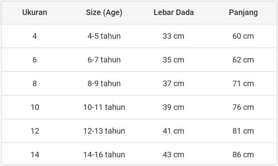278x166 pixels.
Task: Select size 12 in Ukuran column
Action: [x=35, y=131]
